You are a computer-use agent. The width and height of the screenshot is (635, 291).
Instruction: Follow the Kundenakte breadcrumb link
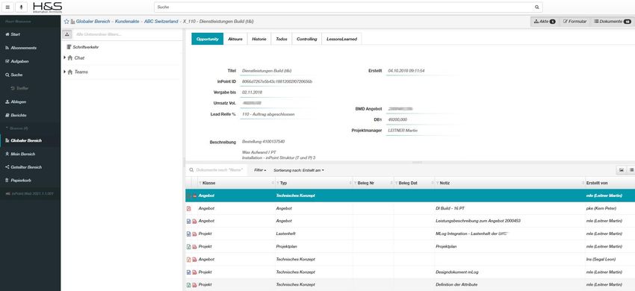click(x=127, y=22)
